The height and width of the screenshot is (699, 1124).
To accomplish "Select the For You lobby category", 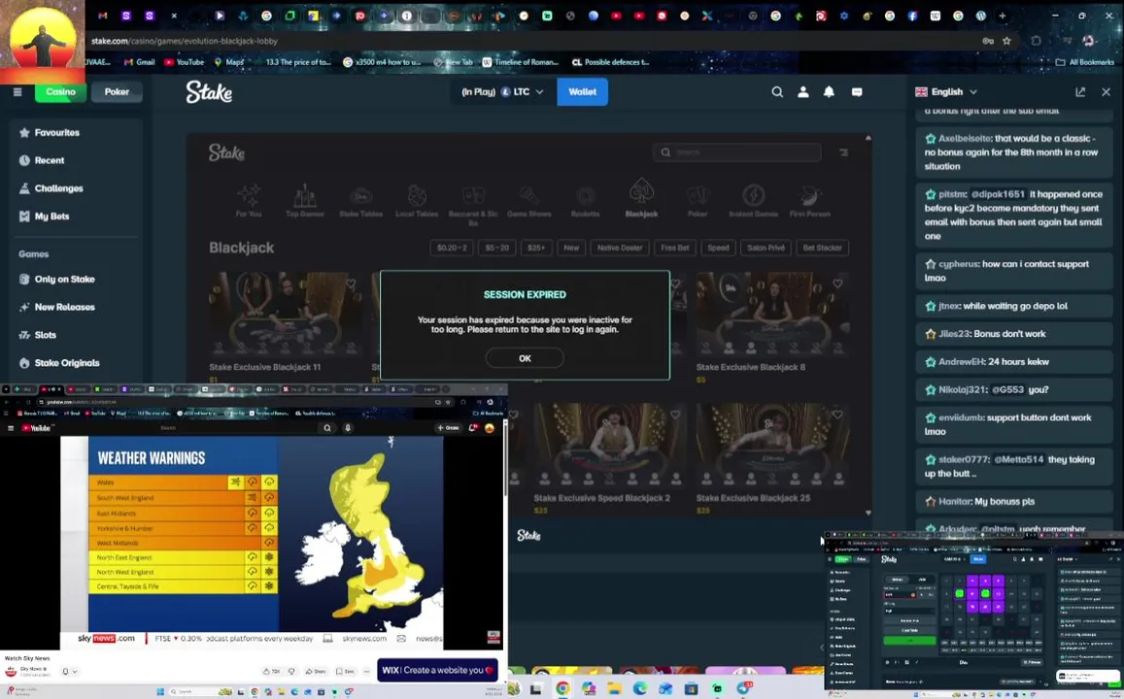I will coord(249,200).
